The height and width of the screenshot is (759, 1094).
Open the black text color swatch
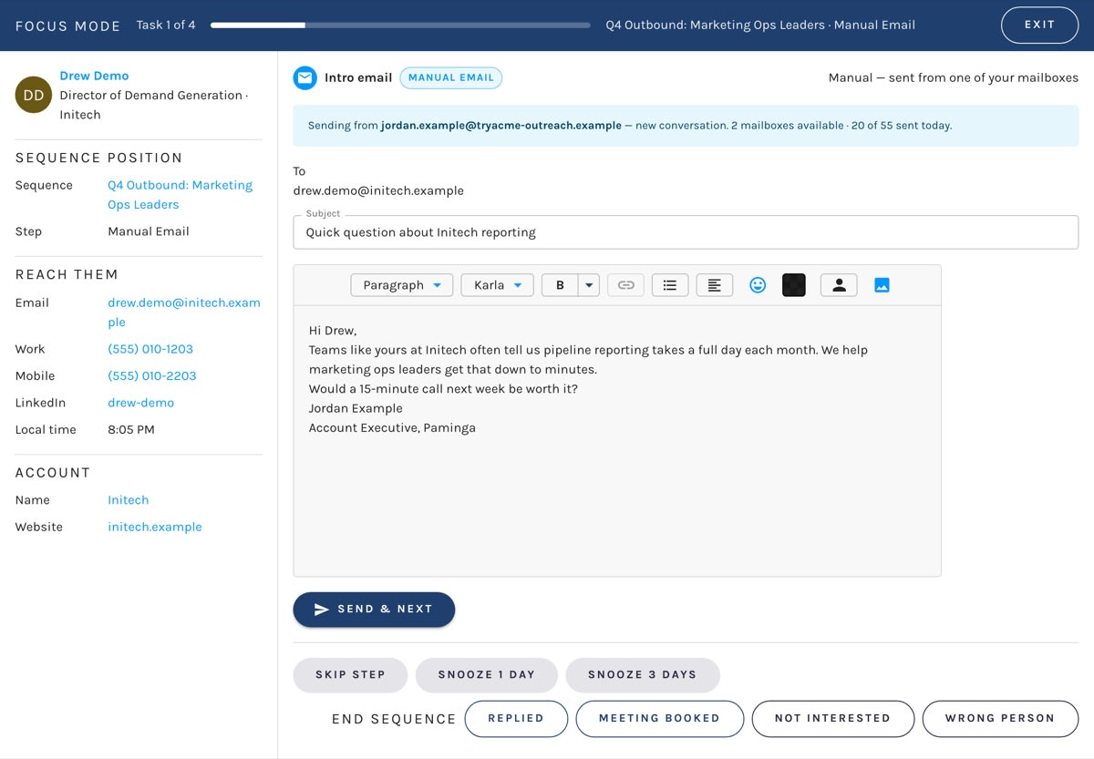[x=794, y=285]
